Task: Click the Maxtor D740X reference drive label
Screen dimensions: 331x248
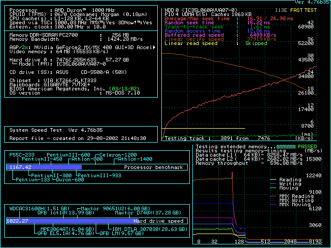Action: 147,212
